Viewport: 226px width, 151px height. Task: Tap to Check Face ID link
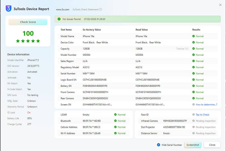pos(202,114)
